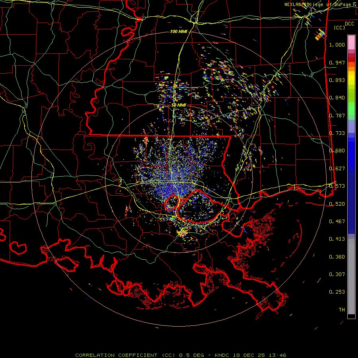The height and width of the screenshot is (358, 358).
Task: Click the 50 NMI range ring label
Action: [179, 105]
